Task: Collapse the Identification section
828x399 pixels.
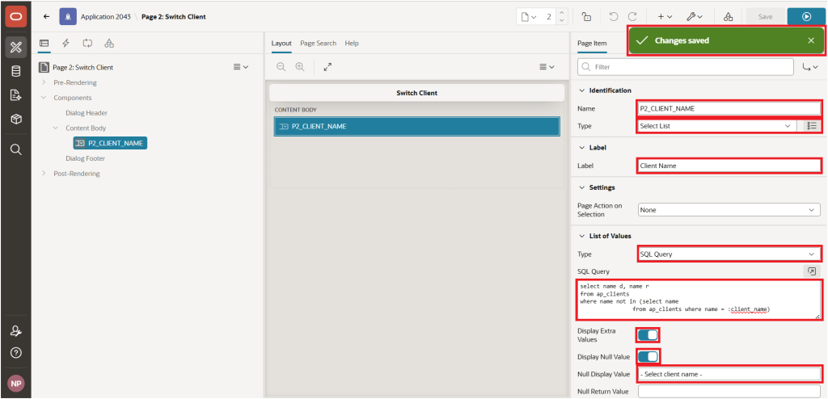Action: [x=582, y=90]
